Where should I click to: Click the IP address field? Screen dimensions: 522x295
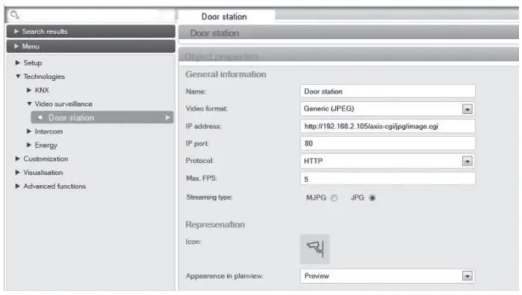tap(387, 126)
